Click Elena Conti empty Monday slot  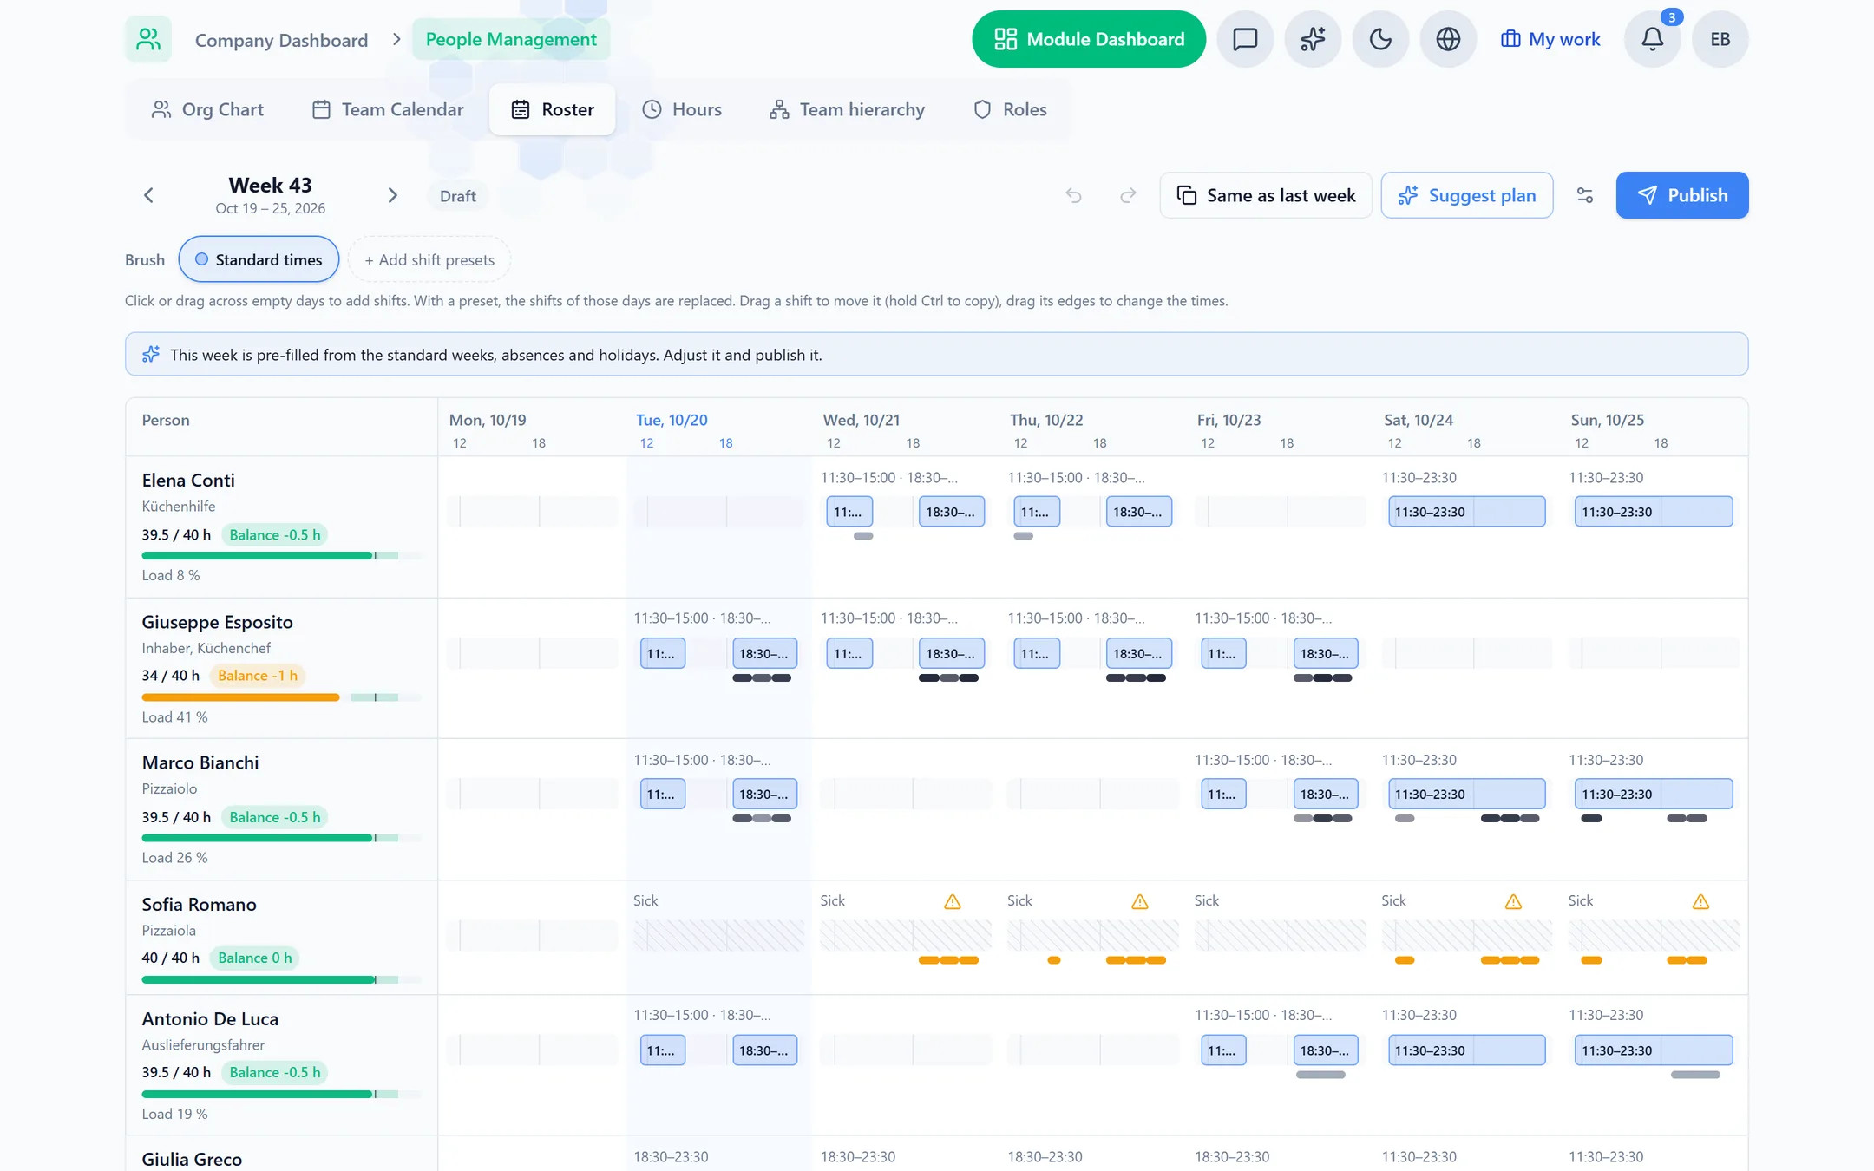coord(532,512)
